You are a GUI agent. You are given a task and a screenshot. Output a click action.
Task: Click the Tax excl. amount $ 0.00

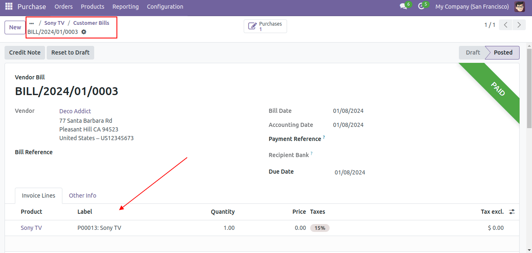[x=496, y=228]
